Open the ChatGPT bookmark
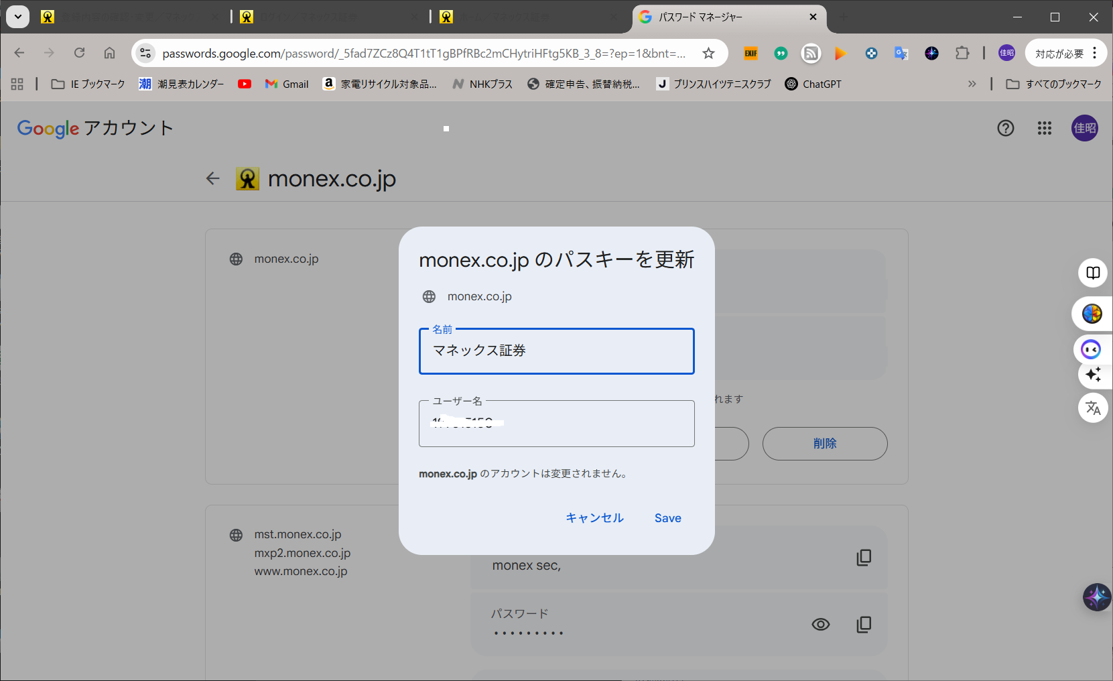The image size is (1113, 681). (x=813, y=84)
